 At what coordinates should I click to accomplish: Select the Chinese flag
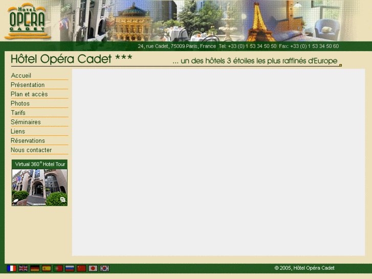[x=81, y=268]
